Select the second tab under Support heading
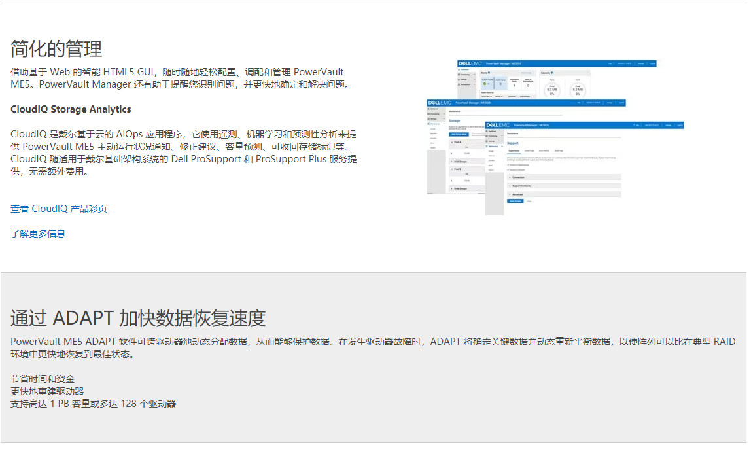This screenshot has width=749, height=458. click(x=529, y=150)
